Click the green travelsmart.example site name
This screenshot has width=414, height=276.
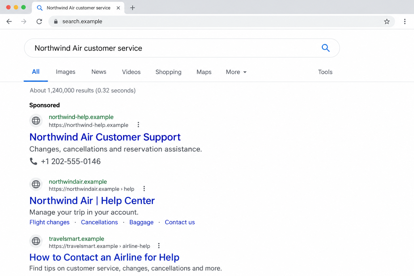[77, 239]
